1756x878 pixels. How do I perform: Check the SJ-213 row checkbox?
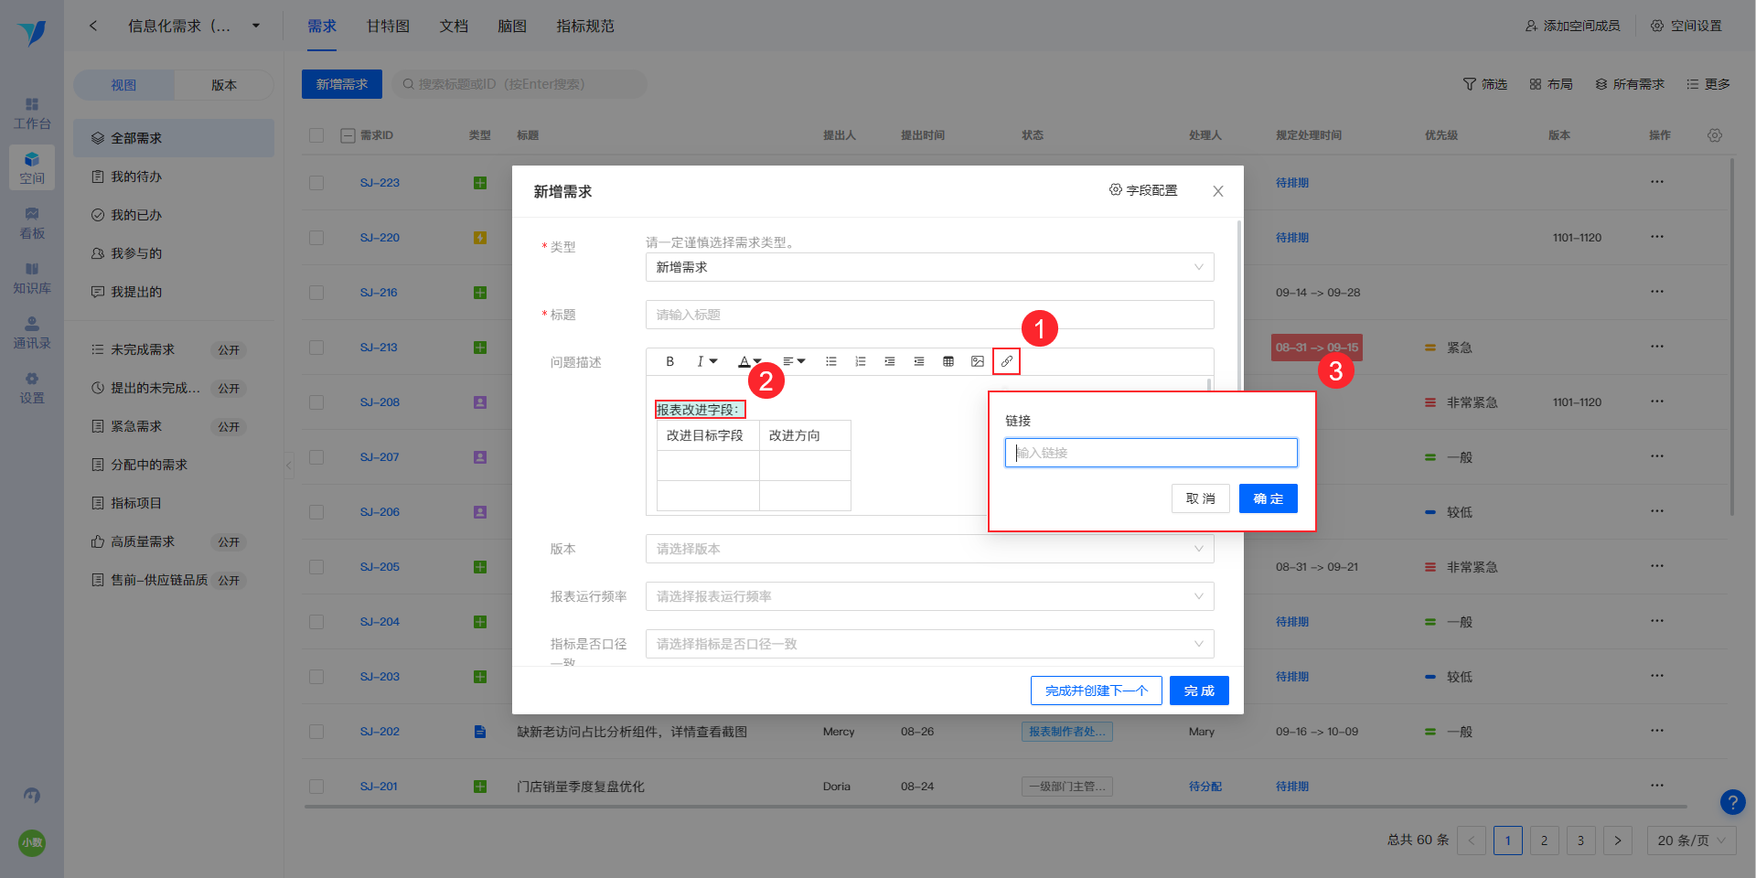click(x=316, y=348)
